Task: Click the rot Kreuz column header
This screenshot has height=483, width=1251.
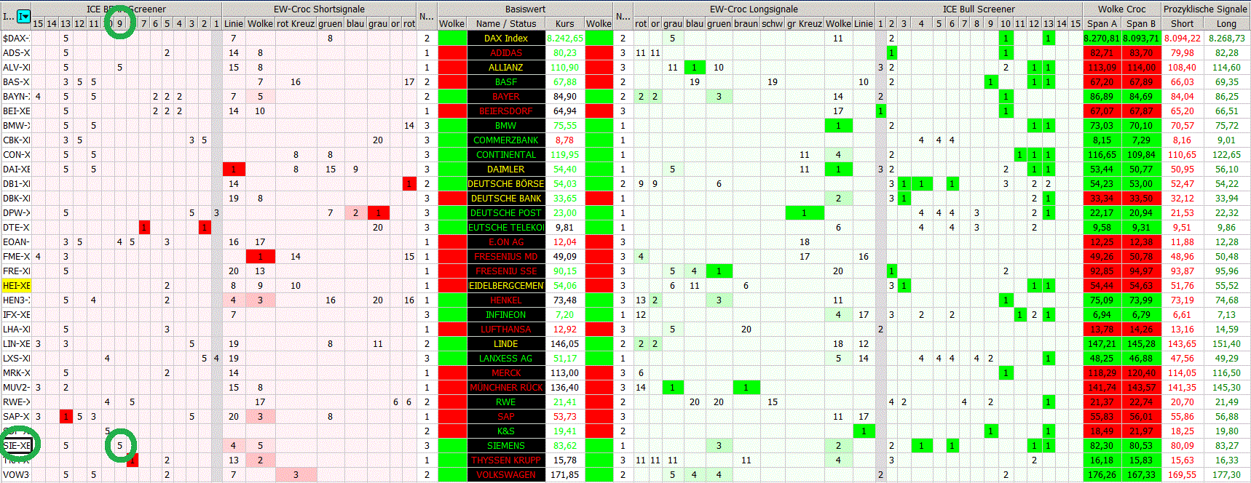Action: click(296, 23)
